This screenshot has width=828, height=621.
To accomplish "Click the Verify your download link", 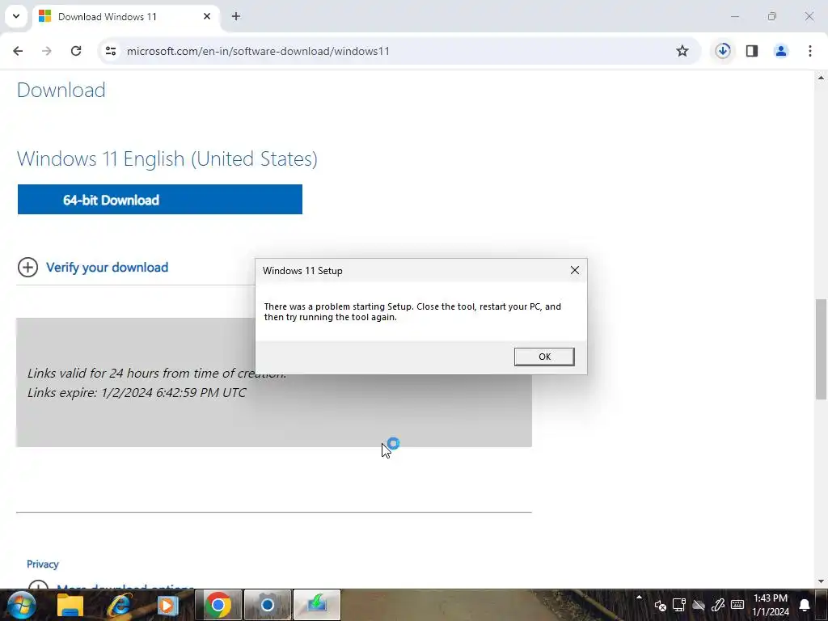I will coord(108,267).
